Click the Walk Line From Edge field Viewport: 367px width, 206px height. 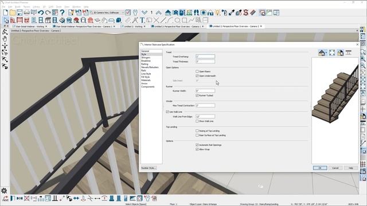point(205,116)
